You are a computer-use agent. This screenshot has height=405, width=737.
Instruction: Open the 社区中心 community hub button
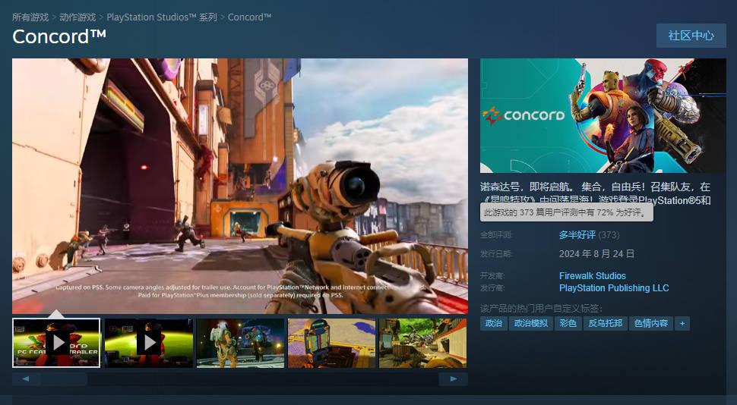[x=691, y=36]
